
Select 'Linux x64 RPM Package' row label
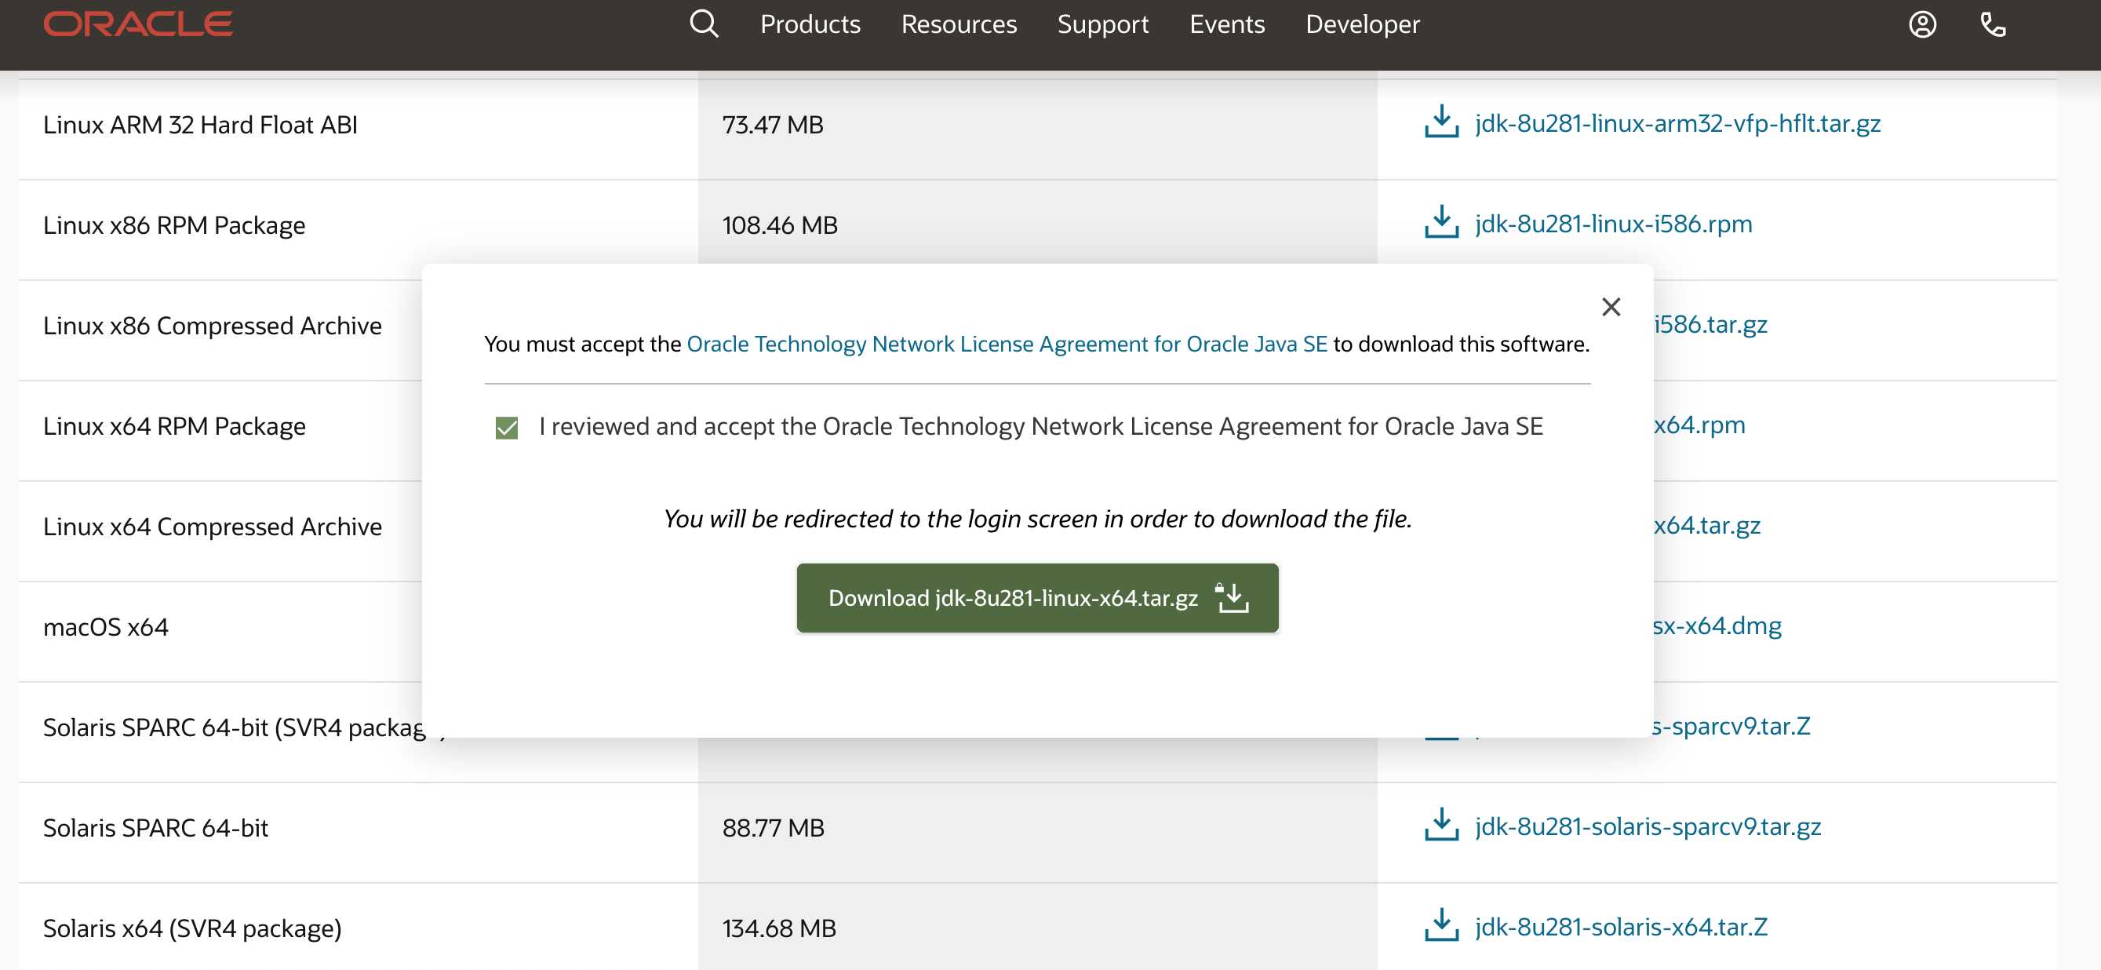[x=173, y=426]
